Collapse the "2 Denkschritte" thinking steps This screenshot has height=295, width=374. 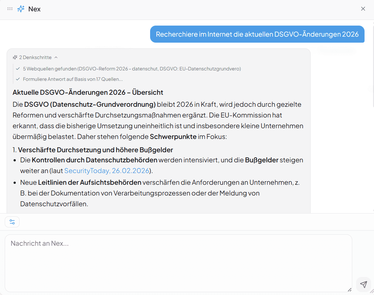pyautogui.click(x=56, y=57)
